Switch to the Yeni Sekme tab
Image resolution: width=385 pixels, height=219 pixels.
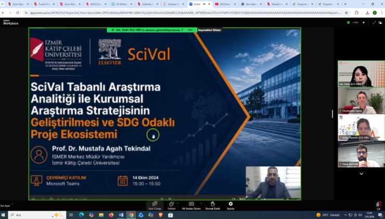pos(251,4)
